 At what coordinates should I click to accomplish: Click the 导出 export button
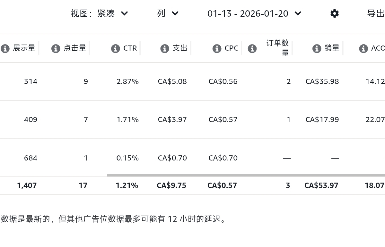point(375,13)
